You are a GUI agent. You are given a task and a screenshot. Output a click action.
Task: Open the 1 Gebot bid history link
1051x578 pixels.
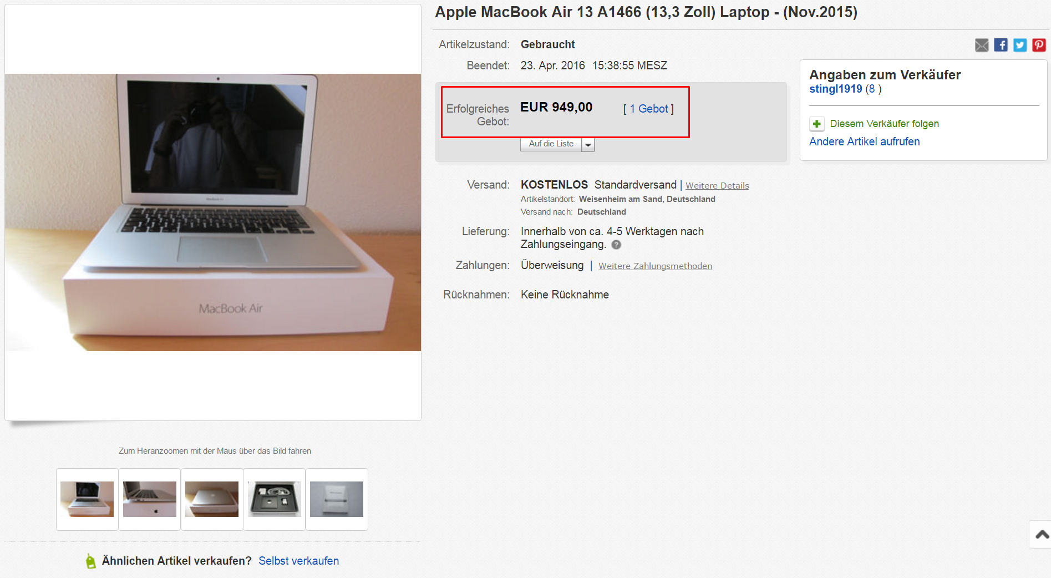649,109
